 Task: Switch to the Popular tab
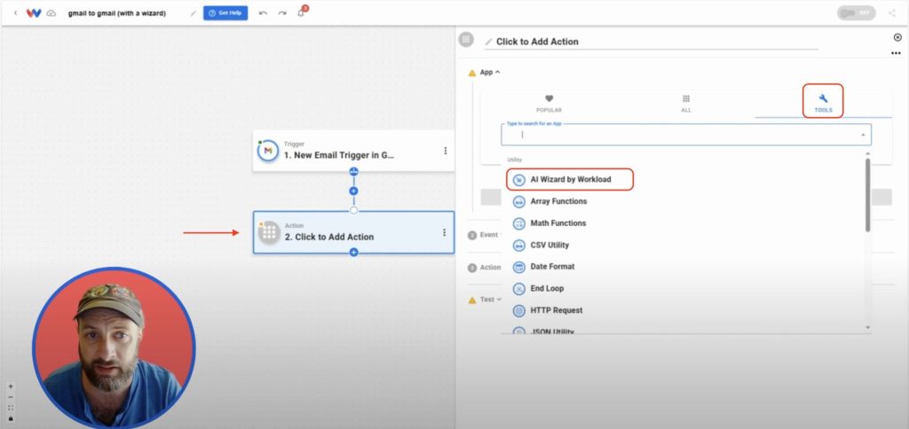tap(549, 104)
